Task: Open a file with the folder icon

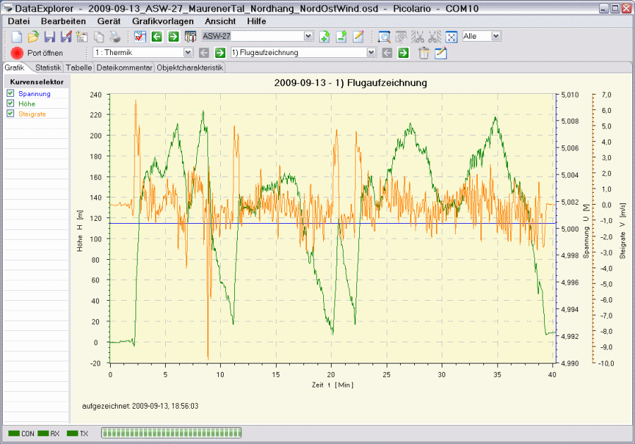Action: click(33, 37)
